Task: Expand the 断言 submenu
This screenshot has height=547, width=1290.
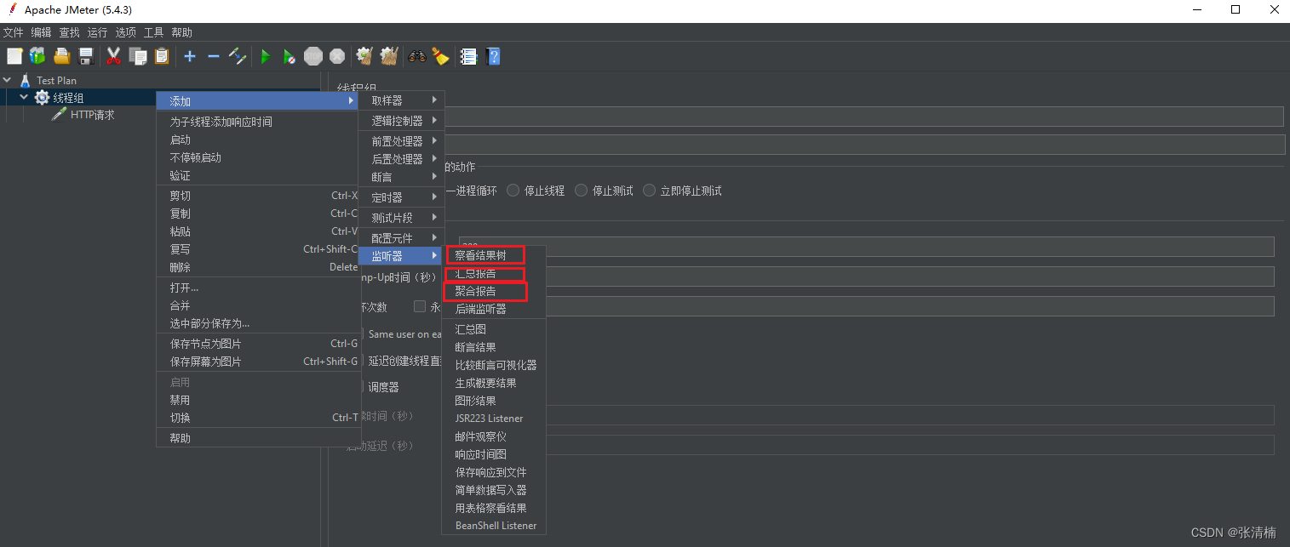Action: (399, 177)
